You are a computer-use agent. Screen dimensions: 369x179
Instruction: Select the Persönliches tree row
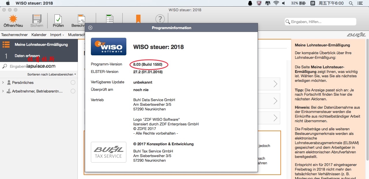39,82
